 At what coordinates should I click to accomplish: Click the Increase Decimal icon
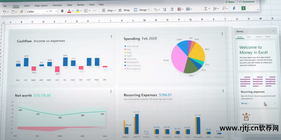tap(164, 9)
